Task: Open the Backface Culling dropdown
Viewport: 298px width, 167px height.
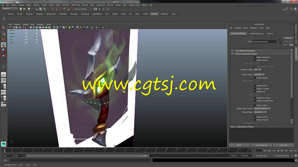Action: pyautogui.click(x=258, y=70)
